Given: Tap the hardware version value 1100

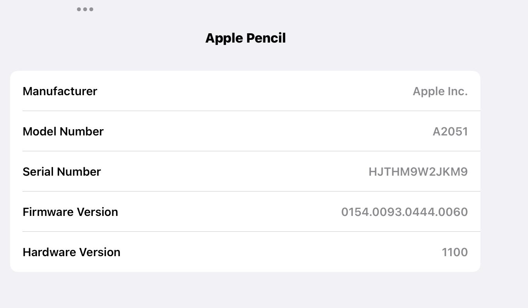Looking at the screenshot, I should [455, 252].
